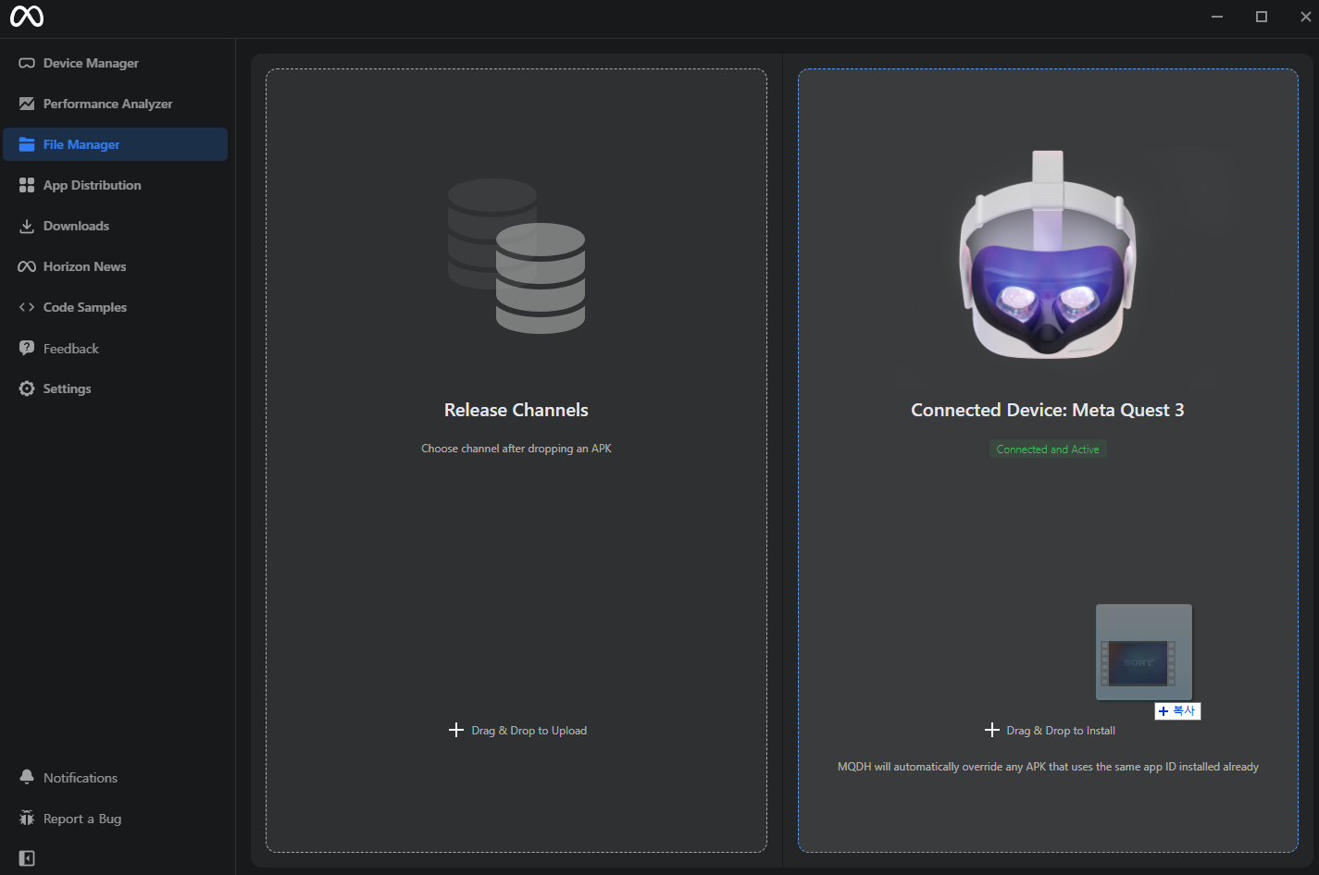Click the plus icon beside Install
Image resolution: width=1319 pixels, height=875 pixels.
pyautogui.click(x=992, y=730)
